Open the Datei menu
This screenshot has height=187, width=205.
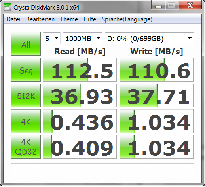pyautogui.click(x=13, y=19)
